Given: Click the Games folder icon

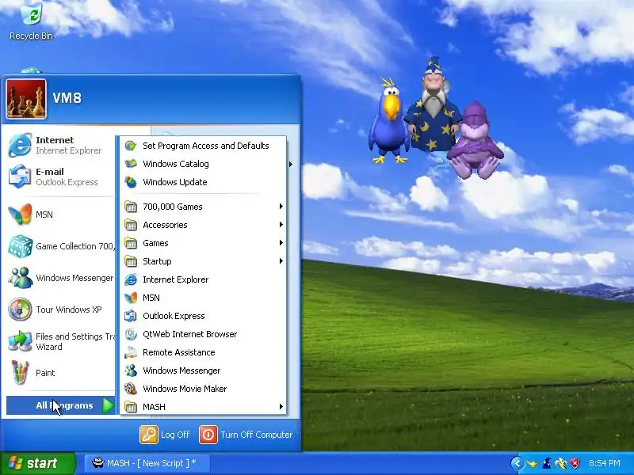Looking at the screenshot, I should 131,243.
